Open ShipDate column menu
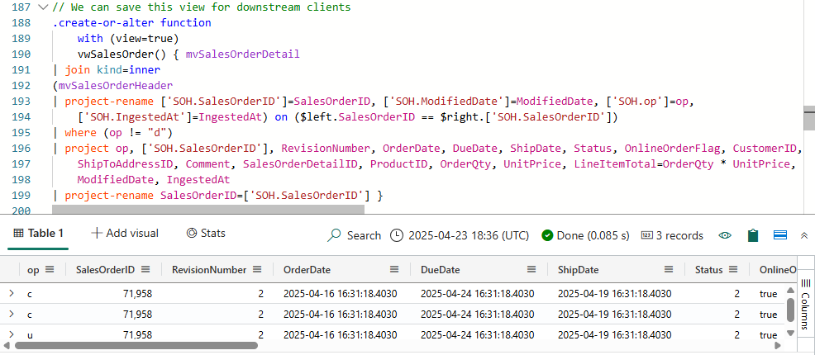This screenshot has width=815, height=355. (669, 269)
